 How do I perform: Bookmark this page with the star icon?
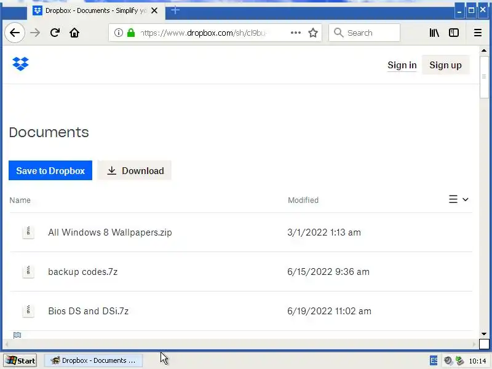click(313, 33)
